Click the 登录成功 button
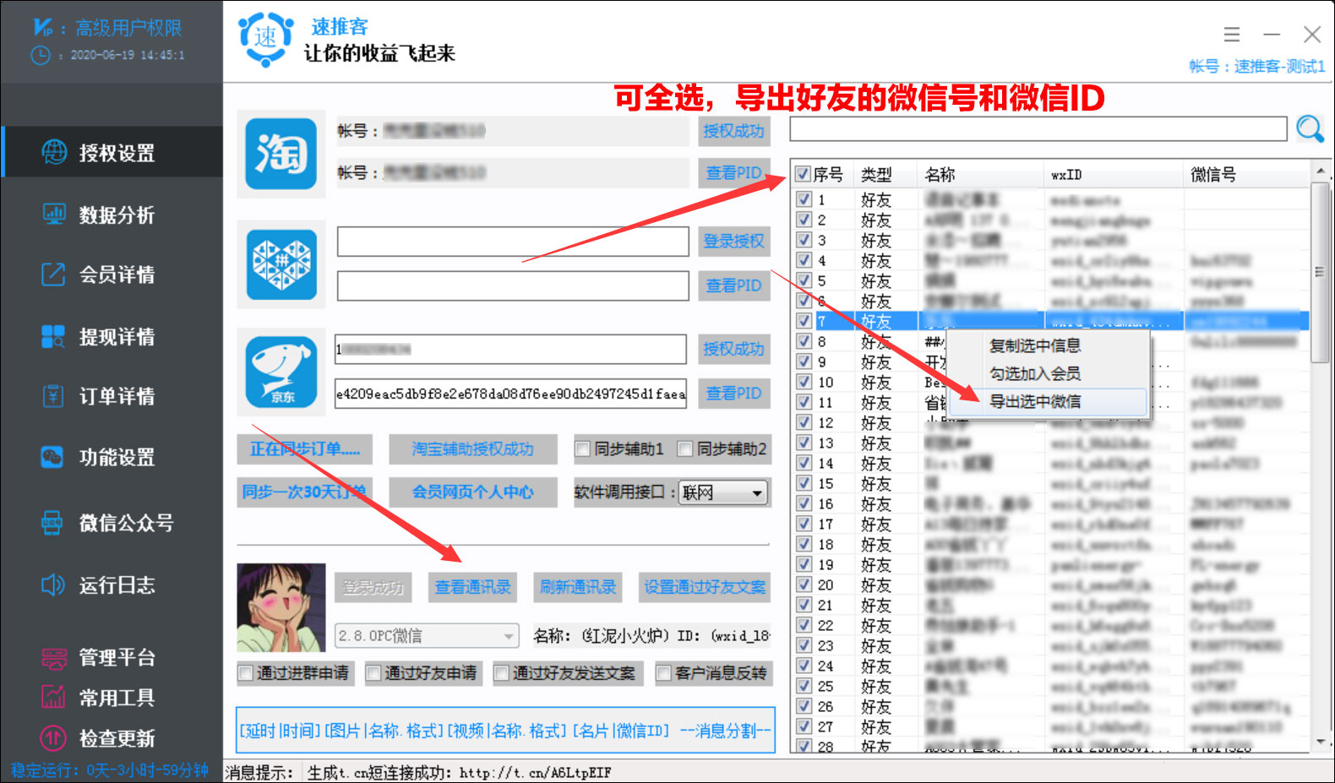Screen dimensions: 1335x783 click(x=373, y=587)
